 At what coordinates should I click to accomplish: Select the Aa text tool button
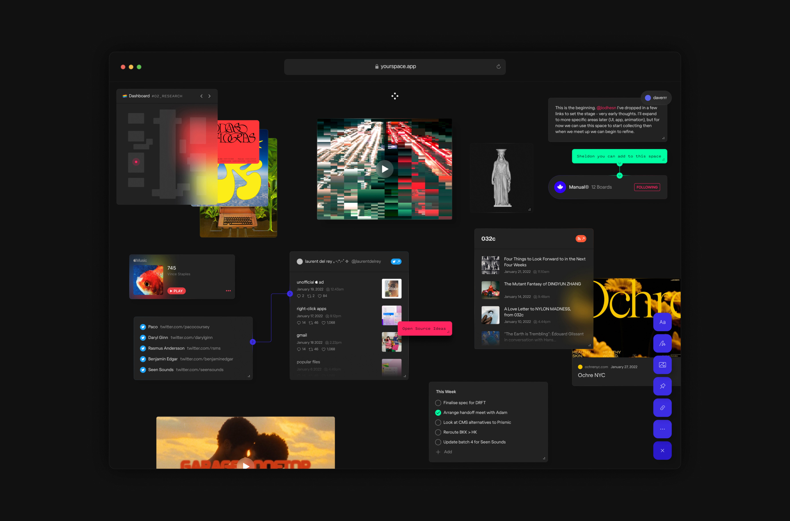[x=662, y=322]
